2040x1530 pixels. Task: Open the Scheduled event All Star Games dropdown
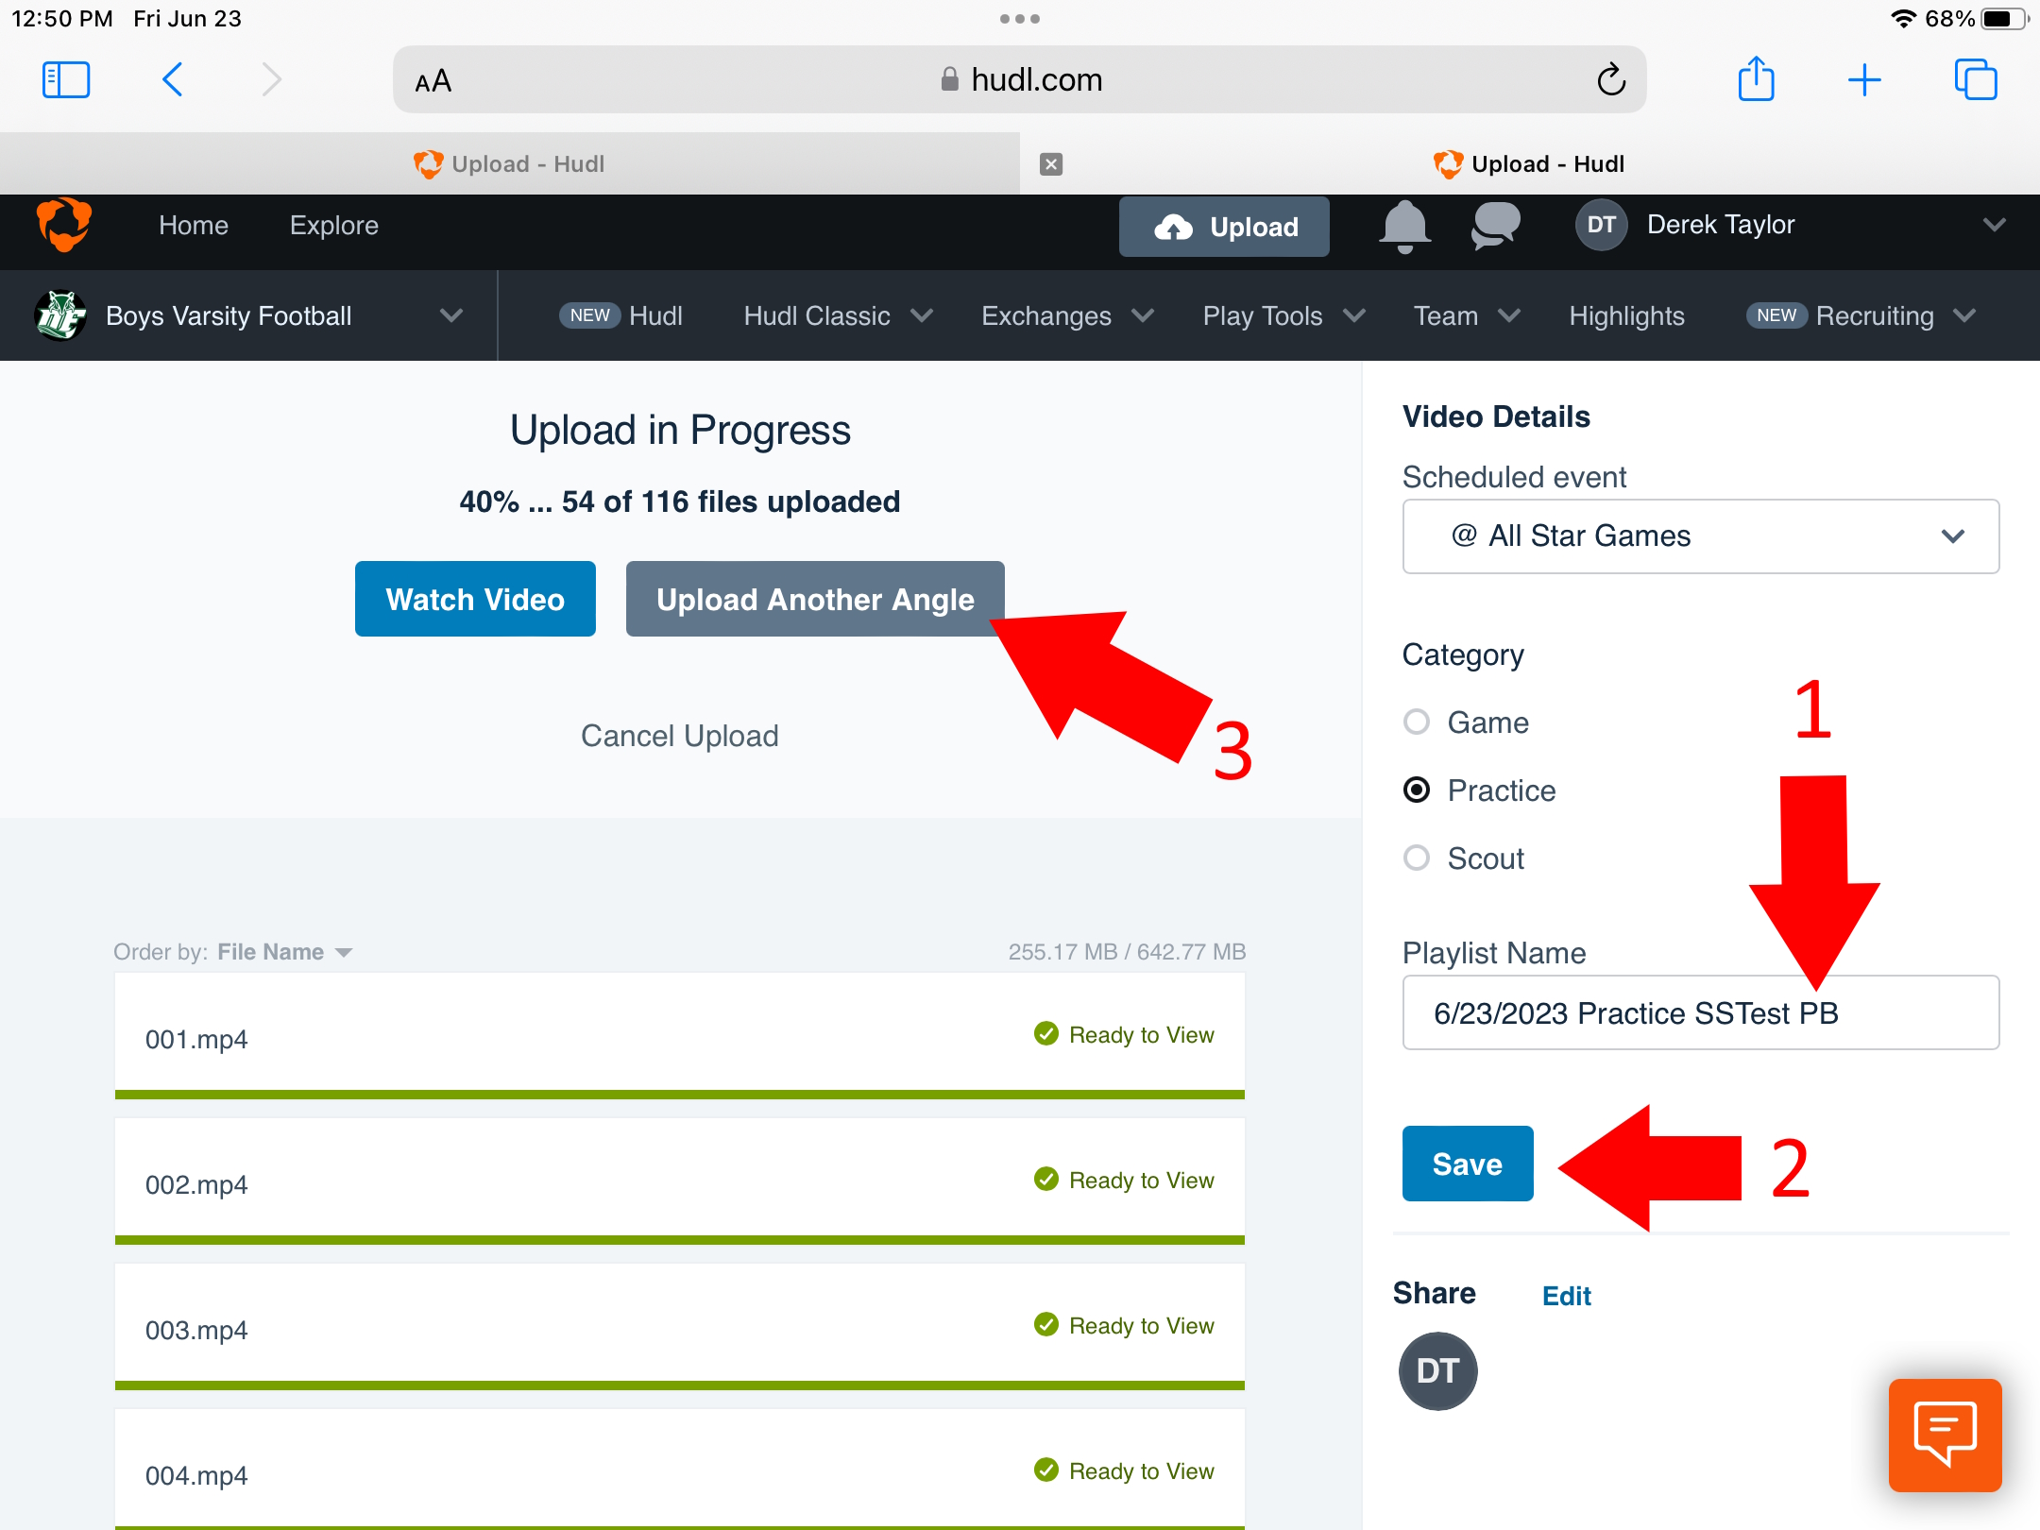coord(1701,536)
